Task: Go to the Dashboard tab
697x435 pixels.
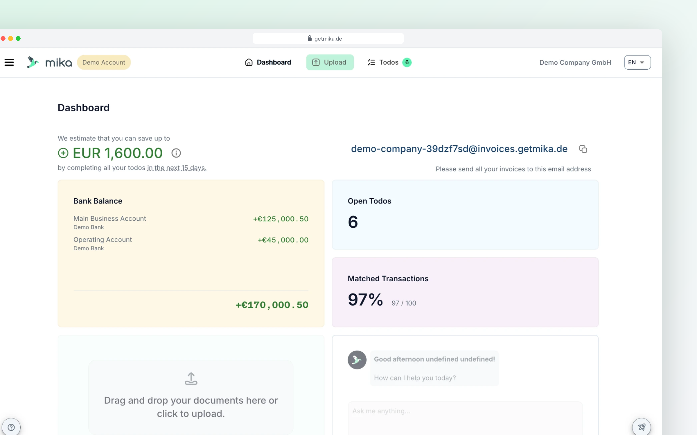Action: coord(268,62)
